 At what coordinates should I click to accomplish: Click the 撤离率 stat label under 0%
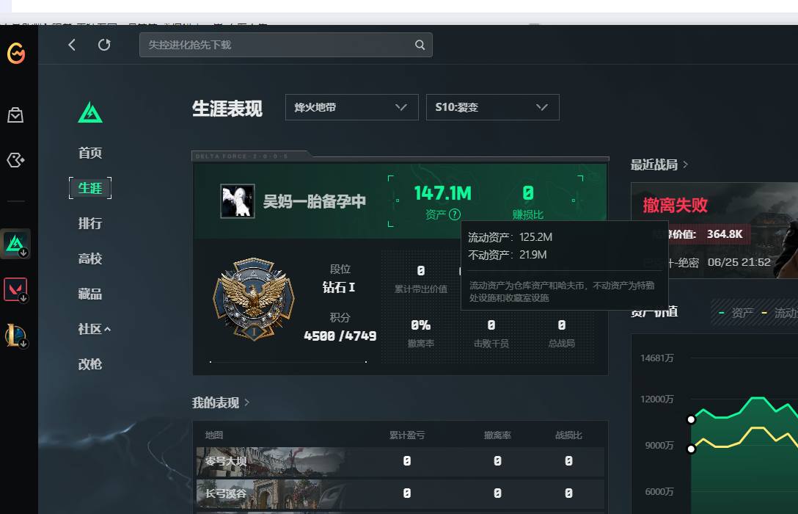(421, 344)
